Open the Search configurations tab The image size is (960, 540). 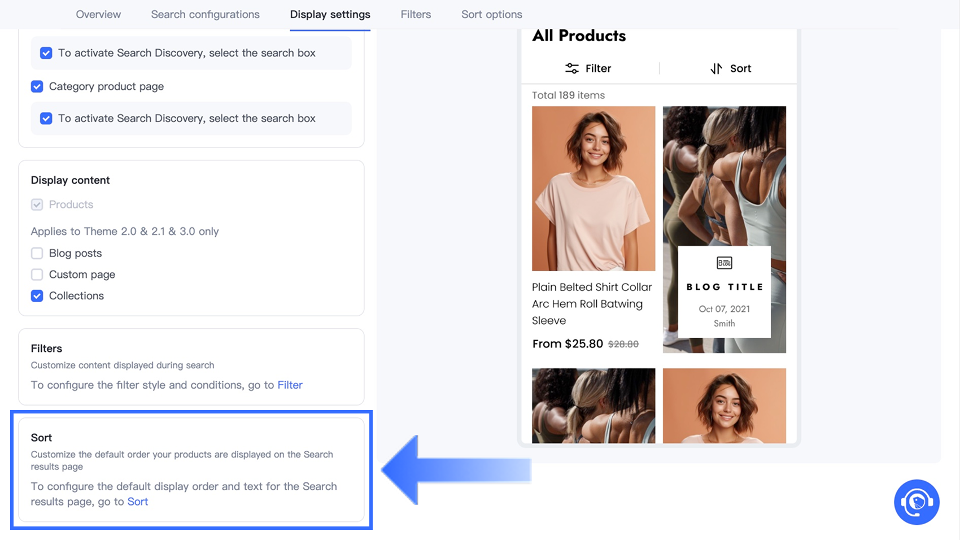coord(205,14)
